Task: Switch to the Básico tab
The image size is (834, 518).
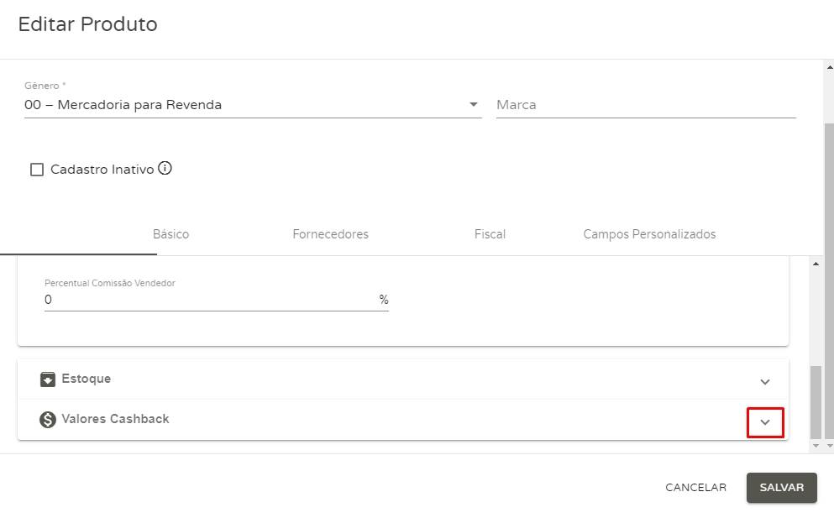Action: coord(170,234)
